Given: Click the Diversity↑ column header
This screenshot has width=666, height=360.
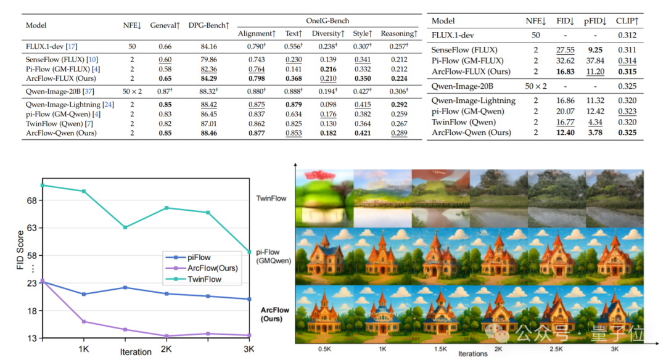Looking at the screenshot, I should [x=328, y=33].
